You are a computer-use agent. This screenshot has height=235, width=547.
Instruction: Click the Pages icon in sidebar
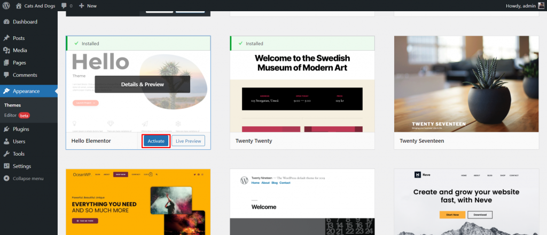pos(6,63)
